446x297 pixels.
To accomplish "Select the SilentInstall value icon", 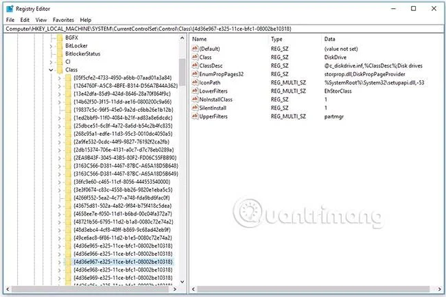I will coord(195,108).
